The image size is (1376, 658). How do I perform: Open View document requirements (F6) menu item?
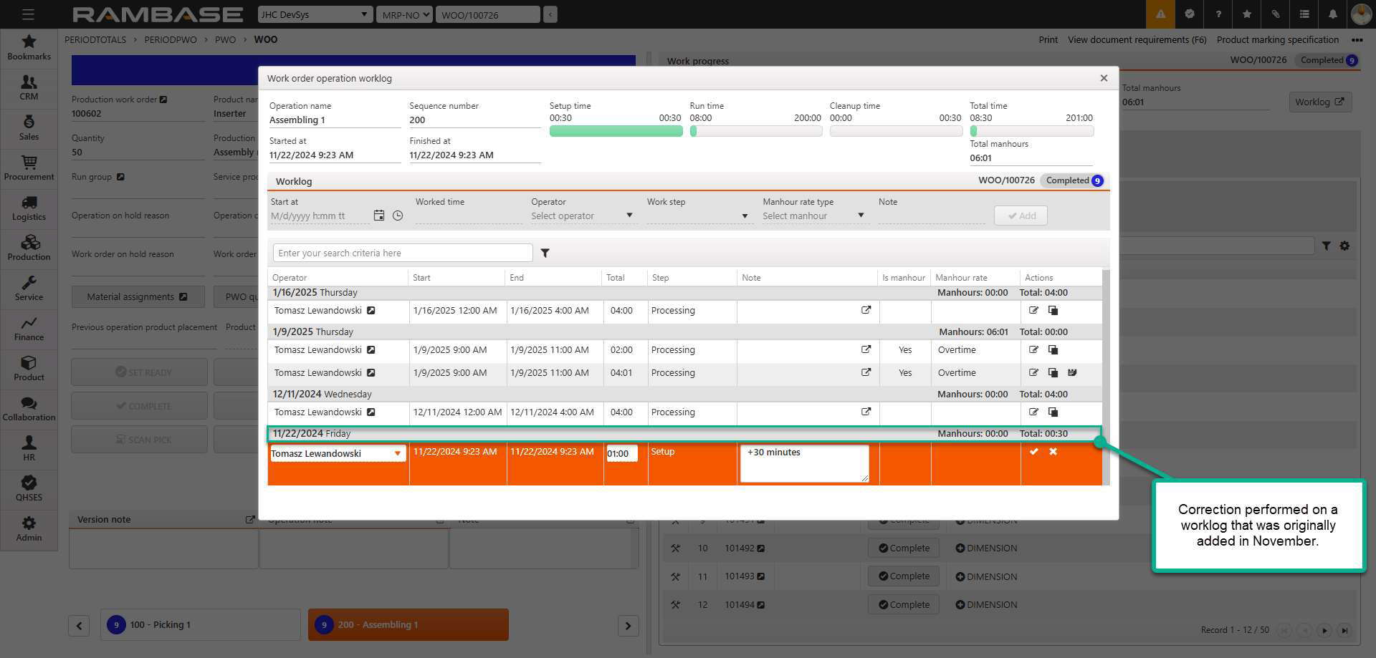pos(1137,39)
